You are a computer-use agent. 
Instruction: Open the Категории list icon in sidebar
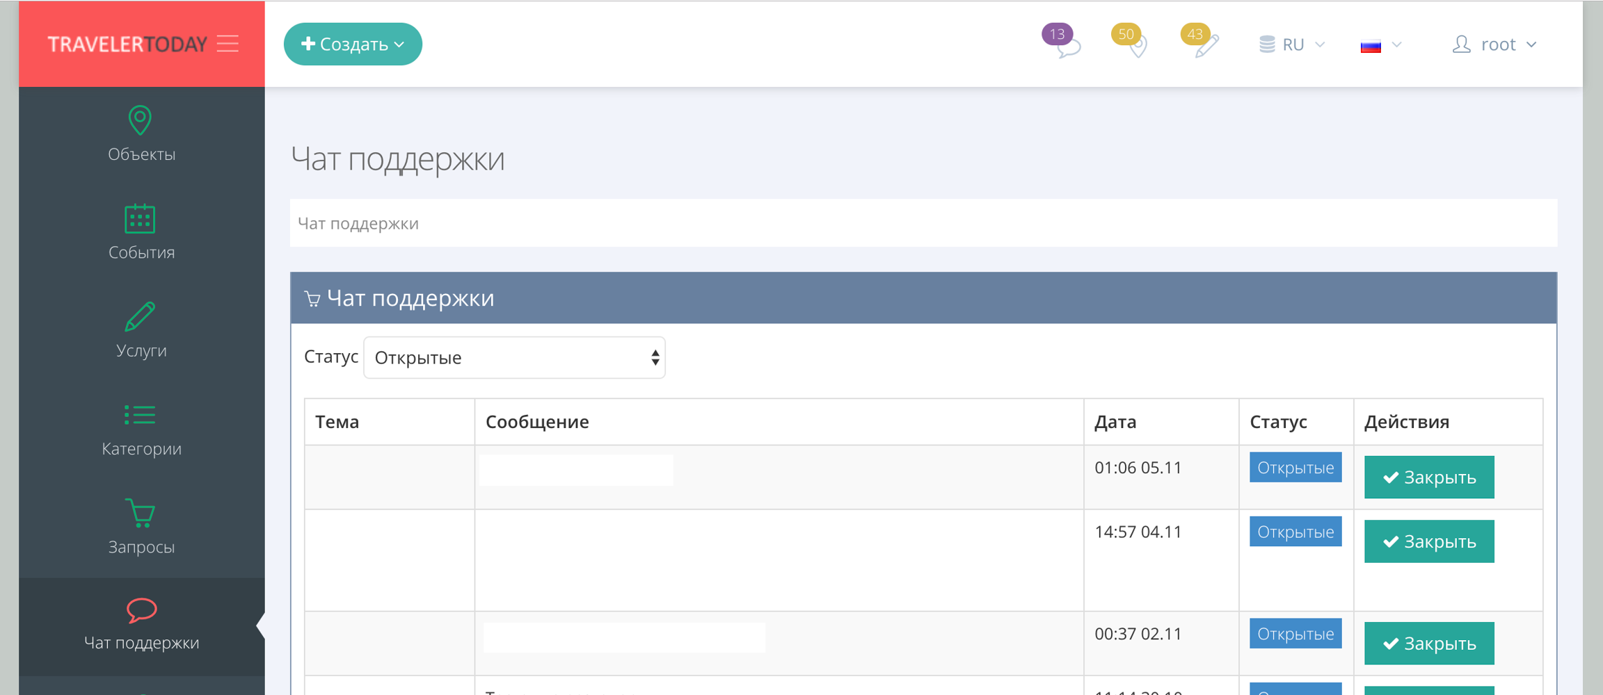(141, 415)
